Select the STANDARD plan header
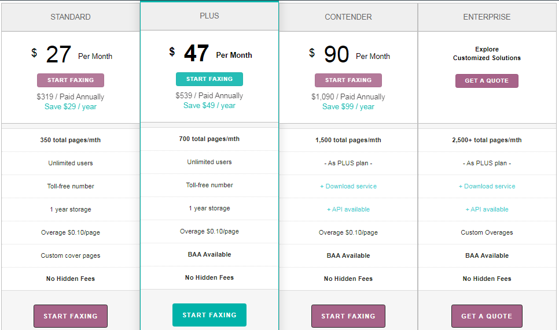 click(71, 17)
